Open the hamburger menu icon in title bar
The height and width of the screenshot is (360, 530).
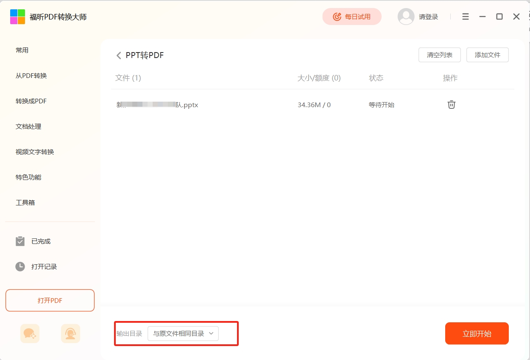tap(466, 17)
